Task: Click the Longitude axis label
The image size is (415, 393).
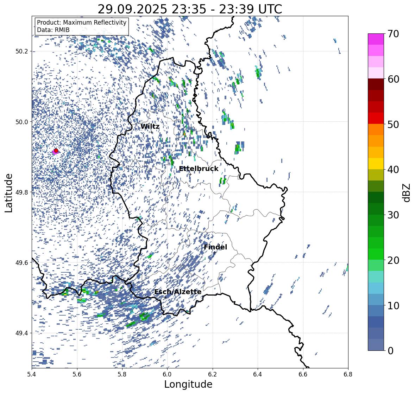Action: click(x=188, y=384)
